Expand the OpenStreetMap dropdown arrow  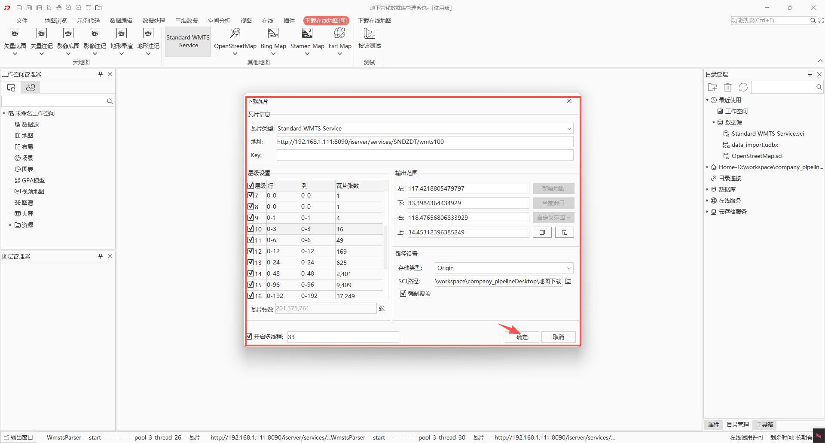pyautogui.click(x=235, y=54)
